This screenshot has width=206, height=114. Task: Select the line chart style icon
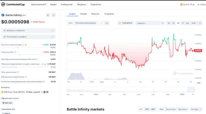102,23
